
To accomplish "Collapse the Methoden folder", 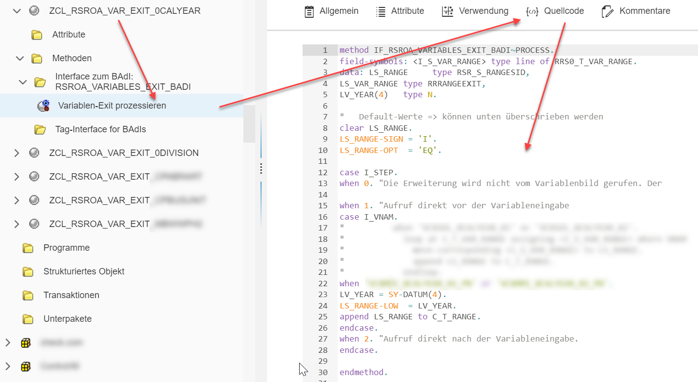I will (20, 58).
